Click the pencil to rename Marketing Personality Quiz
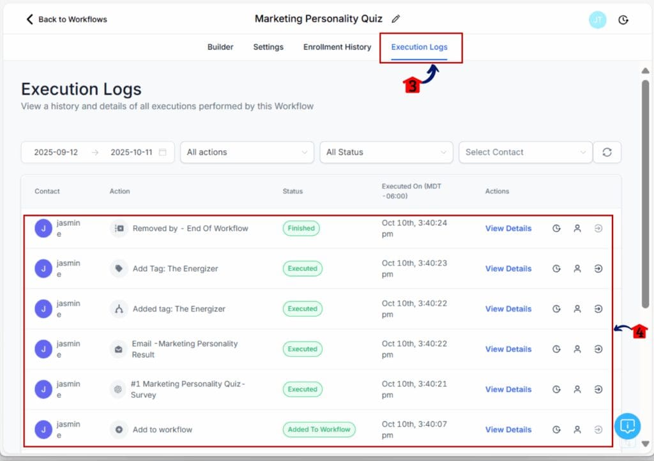This screenshot has width=654, height=461. coord(395,19)
